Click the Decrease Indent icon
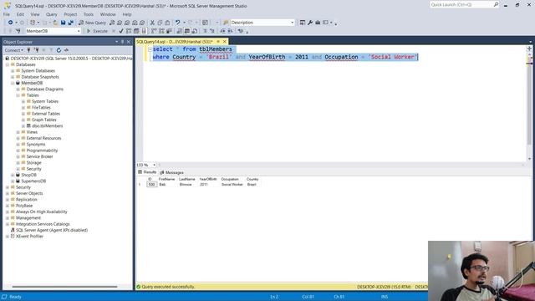Image resolution: width=535 pixels, height=301 pixels. pyautogui.click(x=222, y=31)
